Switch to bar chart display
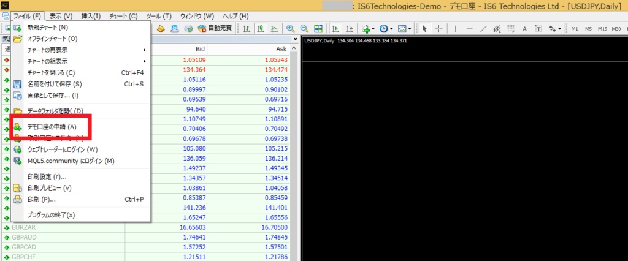 click(247, 29)
